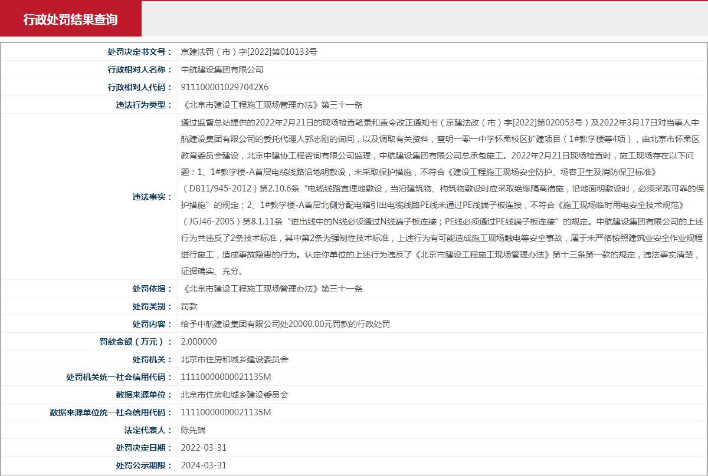
Task: Click the 处罚机关统一社会信用代码 label
Action: 119,377
